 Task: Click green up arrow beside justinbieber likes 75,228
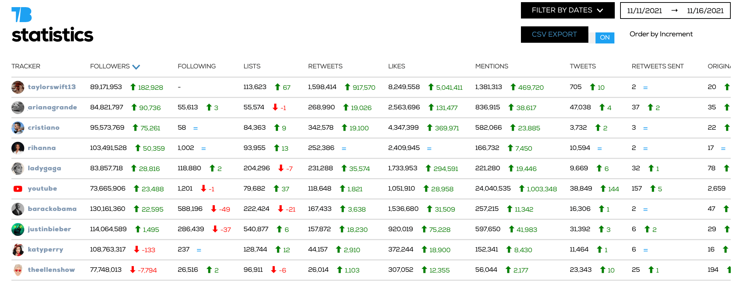(424, 229)
